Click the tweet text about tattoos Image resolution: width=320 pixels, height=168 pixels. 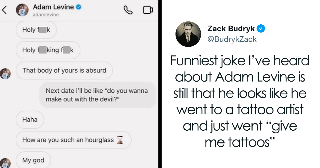[240, 102]
